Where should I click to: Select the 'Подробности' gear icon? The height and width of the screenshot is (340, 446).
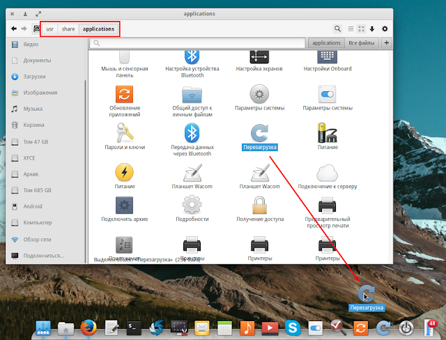(192, 205)
